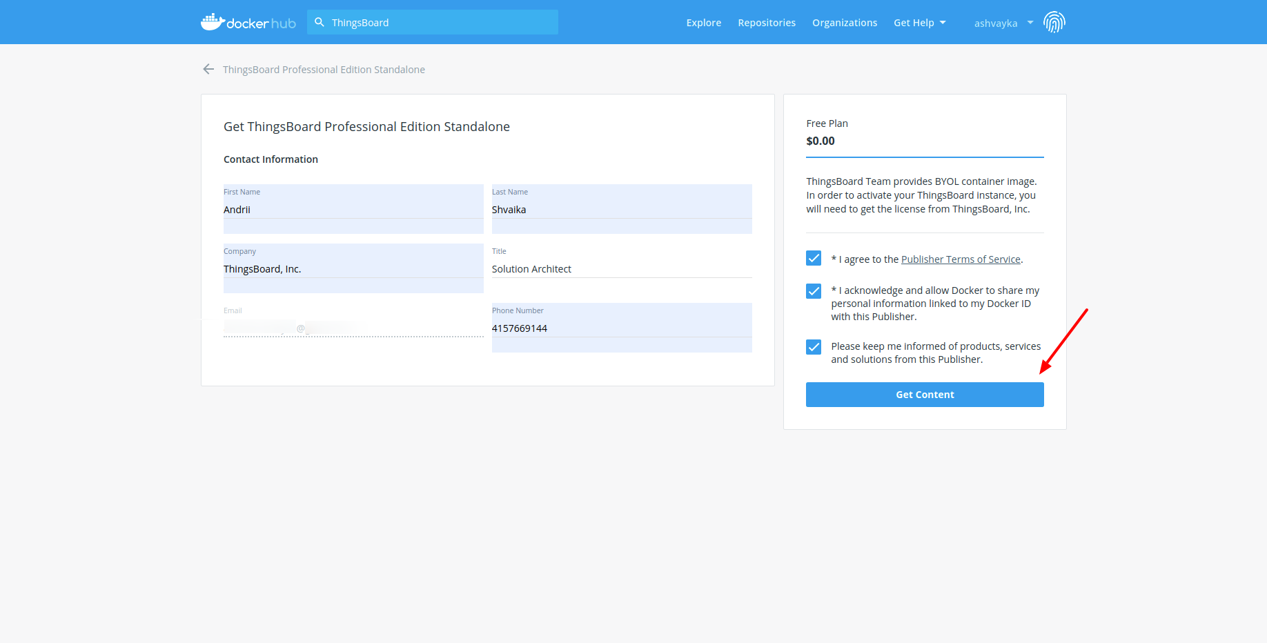Click the fingerprint avatar icon
This screenshot has height=643, width=1267.
1054,22
